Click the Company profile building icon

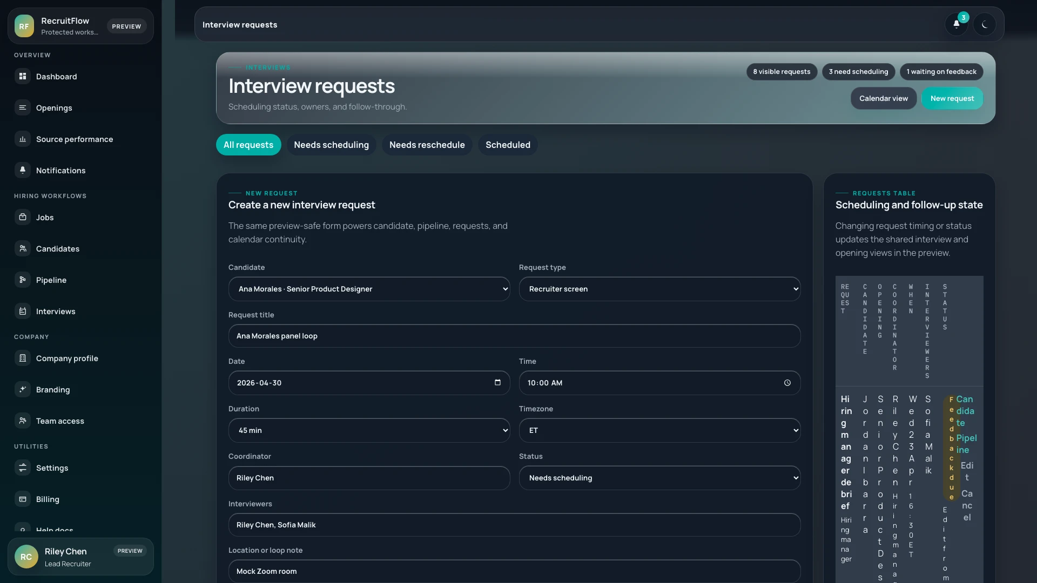(x=23, y=358)
